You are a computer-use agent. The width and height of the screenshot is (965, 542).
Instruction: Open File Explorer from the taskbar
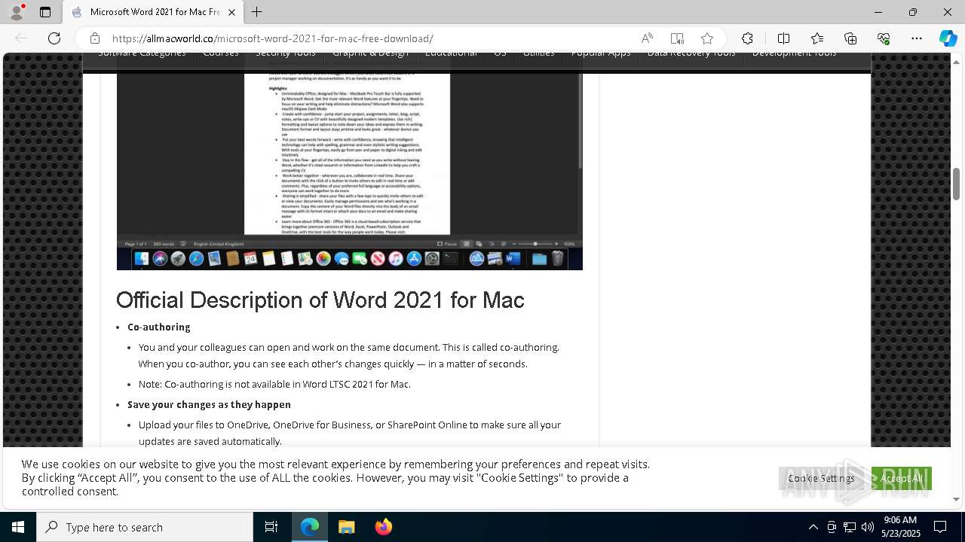coord(347,527)
